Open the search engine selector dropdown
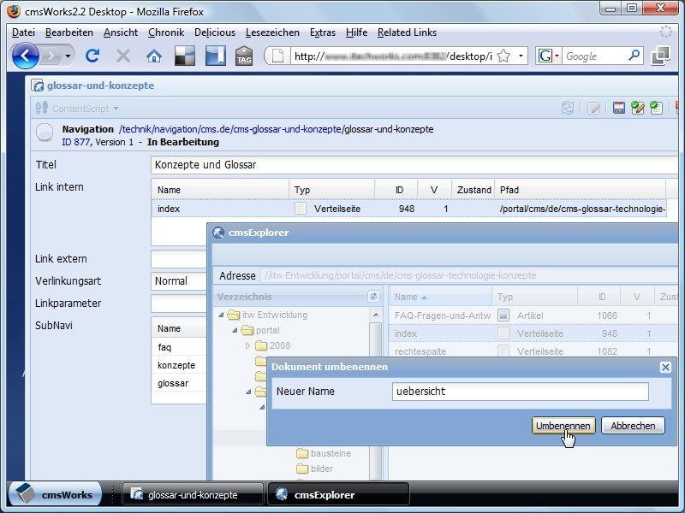The width and height of the screenshot is (685, 513). (549, 56)
